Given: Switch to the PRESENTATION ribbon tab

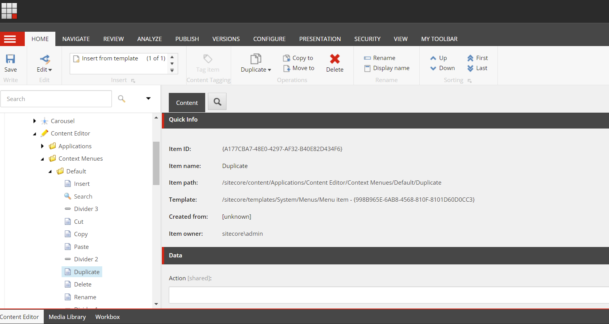Looking at the screenshot, I should (320, 39).
